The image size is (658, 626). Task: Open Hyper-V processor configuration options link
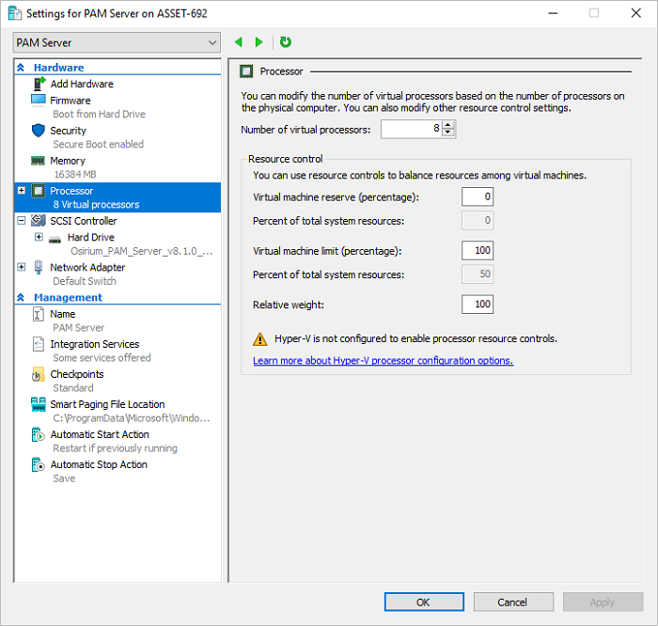(x=384, y=360)
